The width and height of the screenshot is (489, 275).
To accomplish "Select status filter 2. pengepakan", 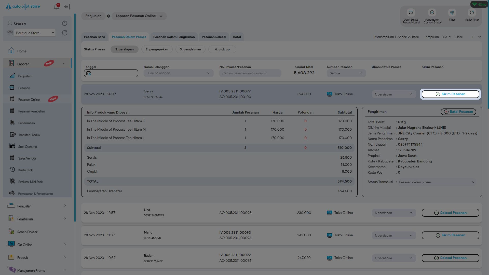I will (x=157, y=49).
